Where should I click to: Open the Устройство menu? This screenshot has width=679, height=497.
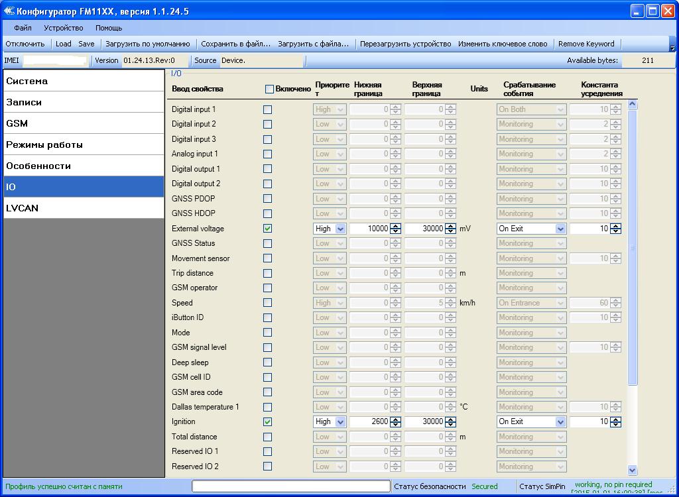(x=64, y=28)
